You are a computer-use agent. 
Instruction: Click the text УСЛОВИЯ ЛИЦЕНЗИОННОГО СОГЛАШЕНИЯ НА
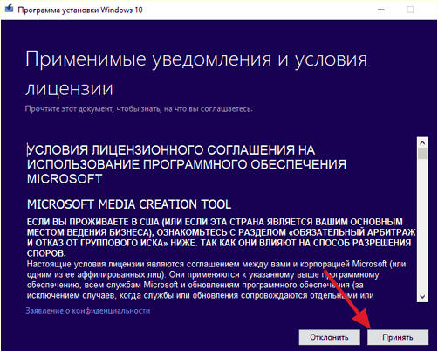[x=171, y=150]
